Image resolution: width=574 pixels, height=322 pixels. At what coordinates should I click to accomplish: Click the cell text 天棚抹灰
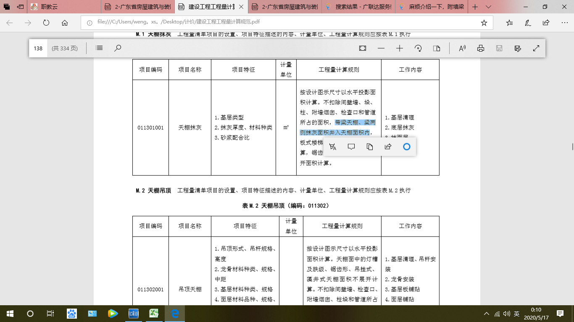[190, 127]
